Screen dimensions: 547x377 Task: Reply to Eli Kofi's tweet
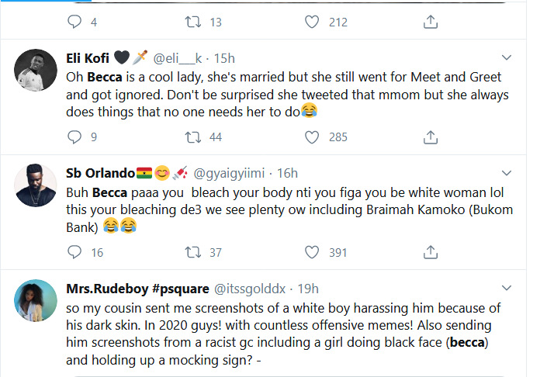pos(74,137)
